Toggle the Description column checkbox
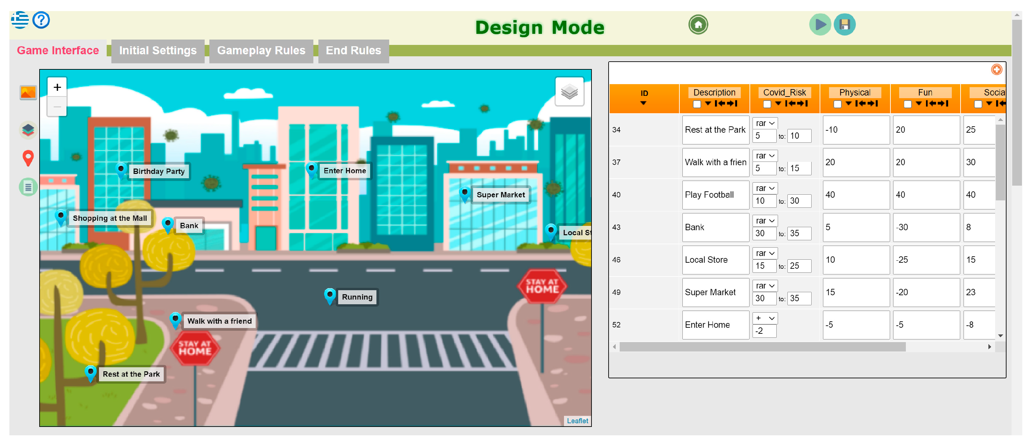1031x445 pixels. point(697,104)
